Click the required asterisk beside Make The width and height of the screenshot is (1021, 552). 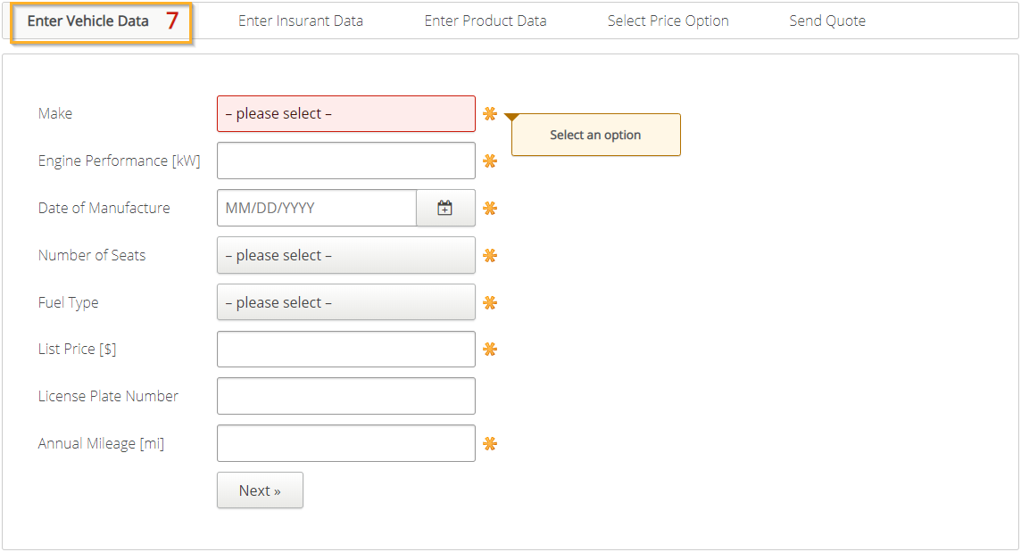(x=490, y=114)
